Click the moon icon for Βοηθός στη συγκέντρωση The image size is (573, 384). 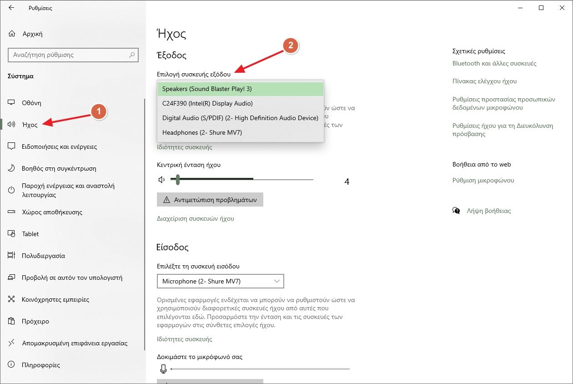click(x=12, y=168)
